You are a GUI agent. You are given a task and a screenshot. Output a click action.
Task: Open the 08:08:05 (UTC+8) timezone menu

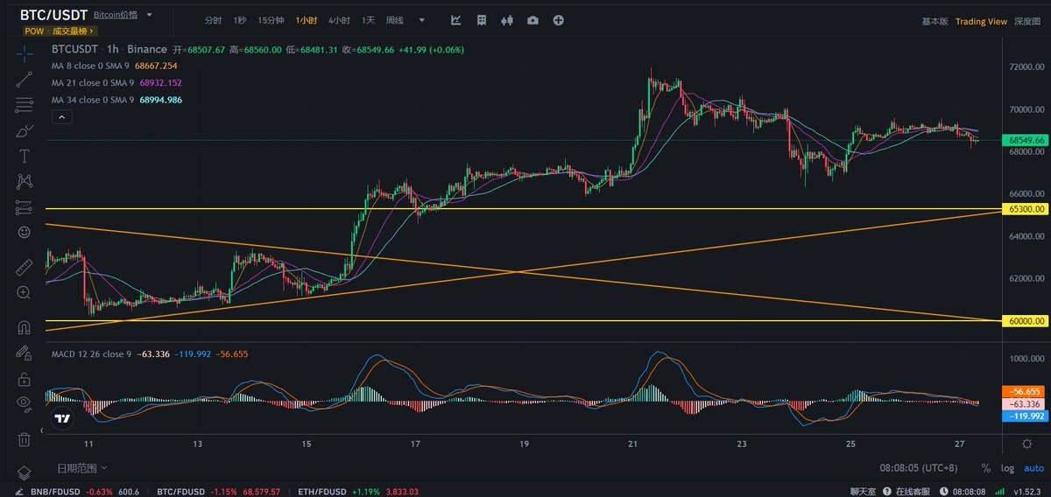(919, 468)
